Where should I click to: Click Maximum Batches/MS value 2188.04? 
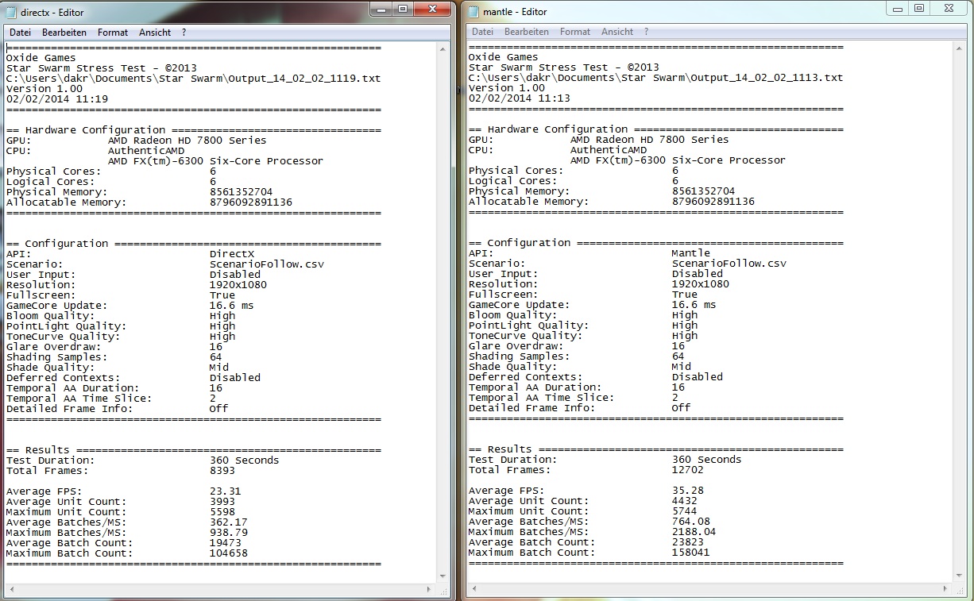tap(694, 532)
